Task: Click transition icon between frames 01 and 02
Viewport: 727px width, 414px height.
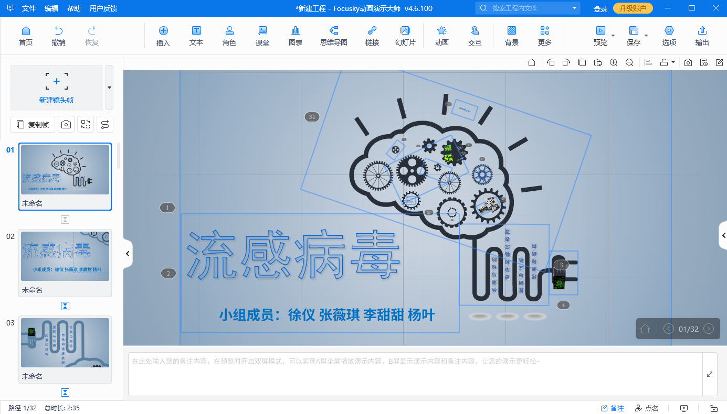Action: (x=65, y=220)
